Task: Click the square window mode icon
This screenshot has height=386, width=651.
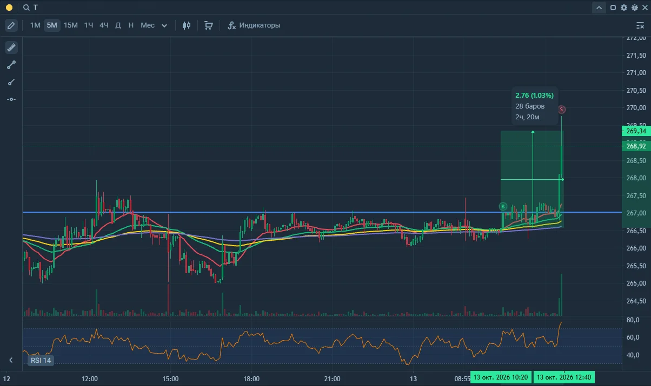Action: (x=613, y=8)
